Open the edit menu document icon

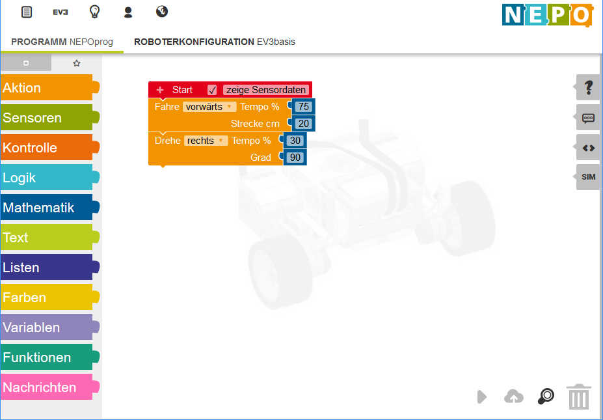(26, 12)
